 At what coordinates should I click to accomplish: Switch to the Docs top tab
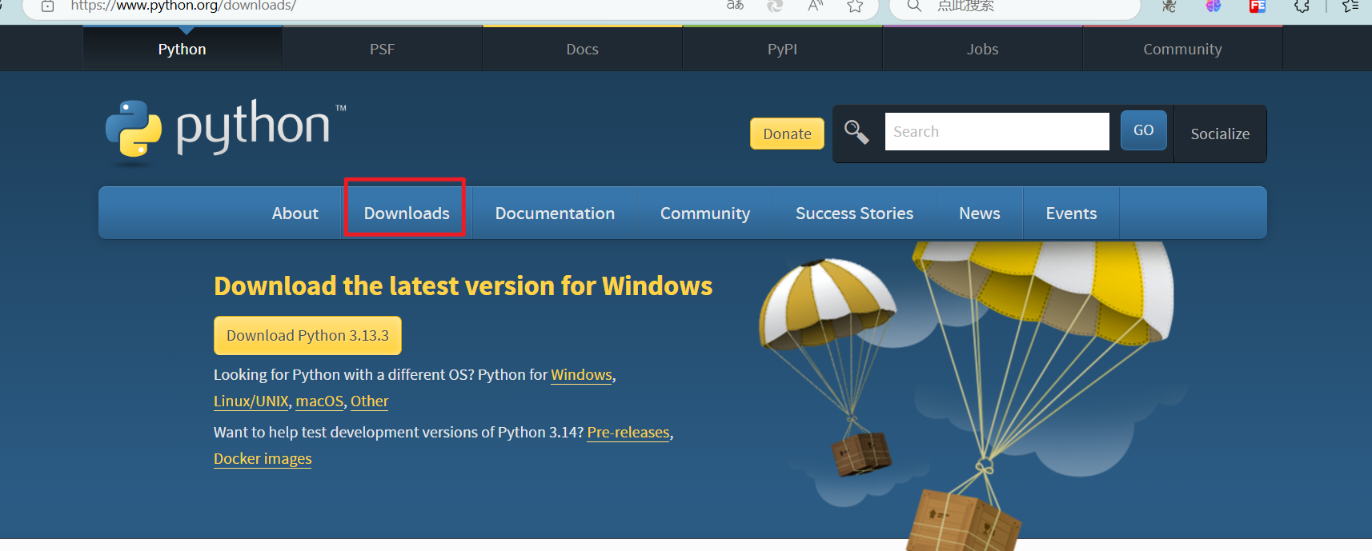click(582, 49)
